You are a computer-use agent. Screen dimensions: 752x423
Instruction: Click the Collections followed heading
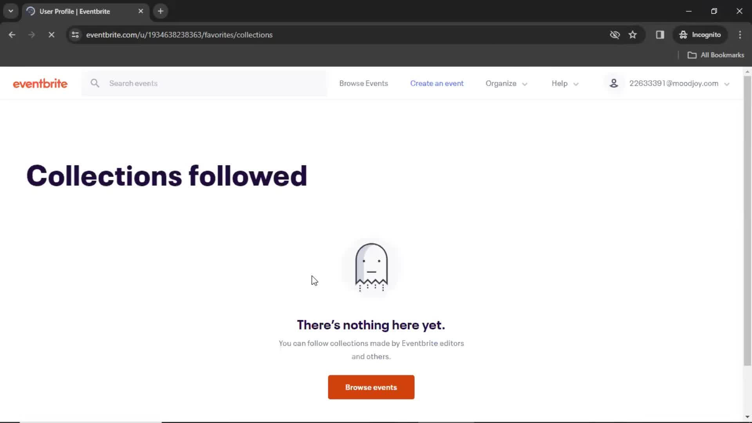(167, 176)
